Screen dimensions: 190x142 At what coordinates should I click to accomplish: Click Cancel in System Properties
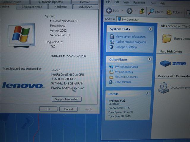point(69,109)
